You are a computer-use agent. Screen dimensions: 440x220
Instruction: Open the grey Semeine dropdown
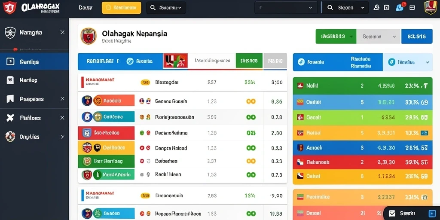379,37
